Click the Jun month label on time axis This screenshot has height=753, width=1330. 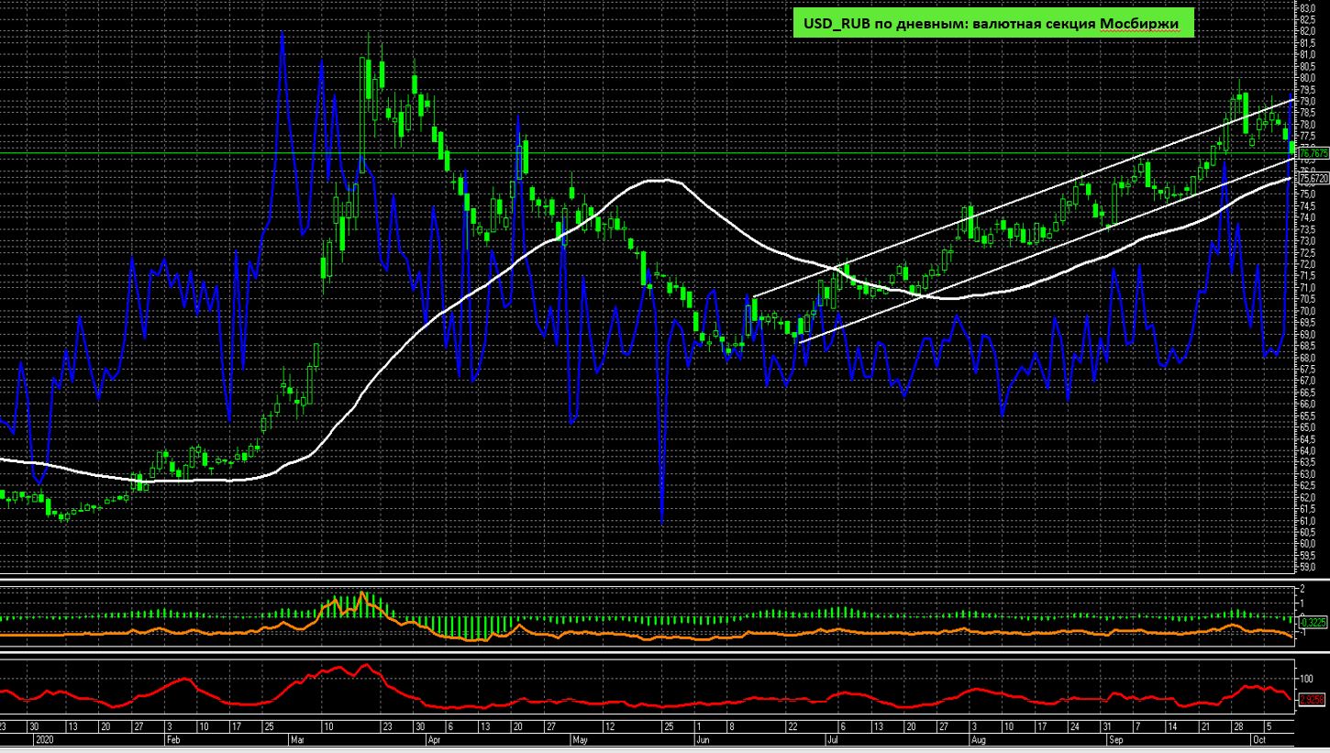coord(703,738)
